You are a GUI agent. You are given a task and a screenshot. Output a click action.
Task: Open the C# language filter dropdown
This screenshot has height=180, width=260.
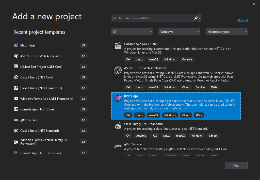point(132,31)
